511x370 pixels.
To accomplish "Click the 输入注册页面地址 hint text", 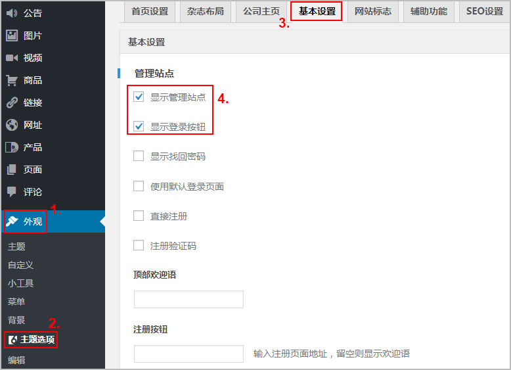I will coord(332,354).
